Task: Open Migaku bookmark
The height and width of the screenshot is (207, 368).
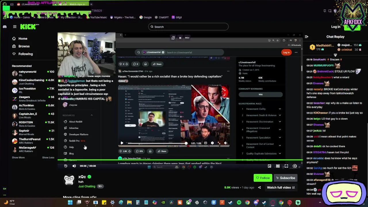Action: pyautogui.click(x=122, y=17)
